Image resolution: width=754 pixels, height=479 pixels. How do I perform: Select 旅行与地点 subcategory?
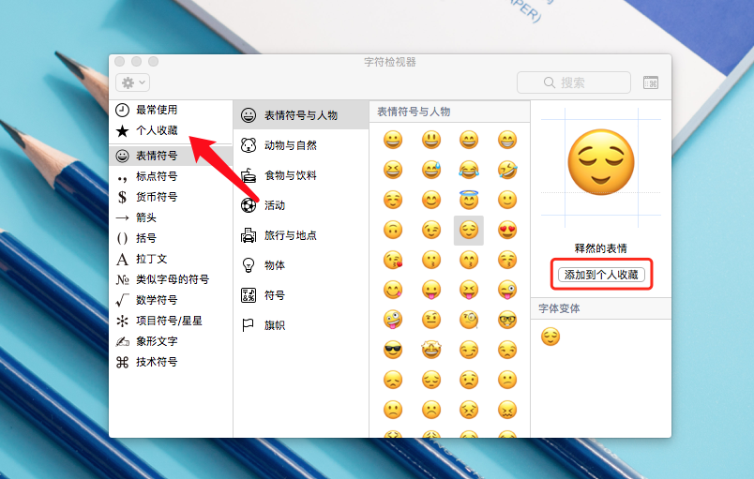pos(301,235)
